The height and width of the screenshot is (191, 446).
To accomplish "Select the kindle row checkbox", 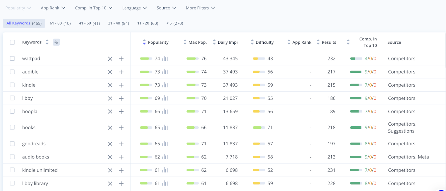I will [12, 85].
